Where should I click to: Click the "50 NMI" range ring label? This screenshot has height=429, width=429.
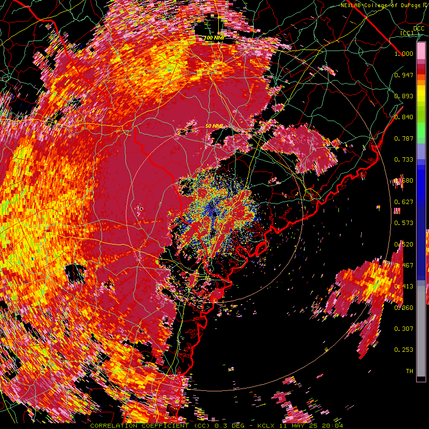point(214,126)
